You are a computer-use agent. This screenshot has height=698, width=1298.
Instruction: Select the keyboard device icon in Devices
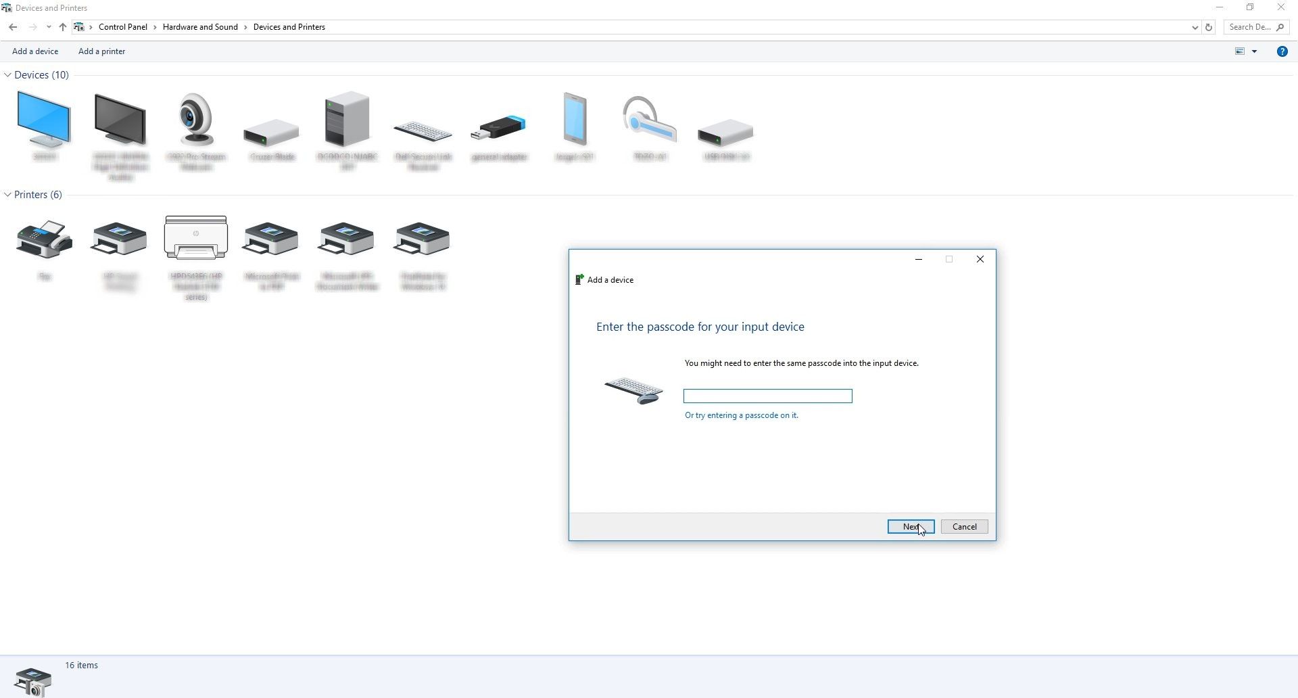423,131
